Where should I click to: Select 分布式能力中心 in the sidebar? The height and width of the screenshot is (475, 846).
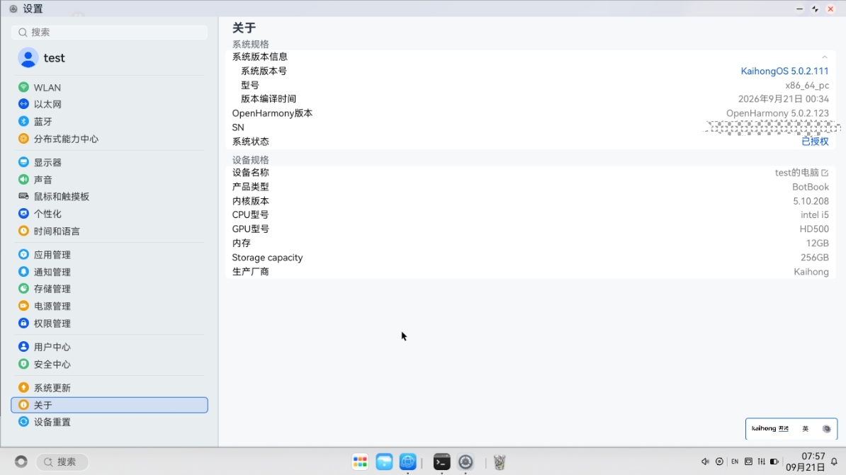[109, 139]
